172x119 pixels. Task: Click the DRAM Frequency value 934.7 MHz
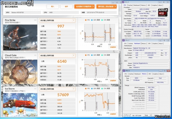(x=151, y=88)
